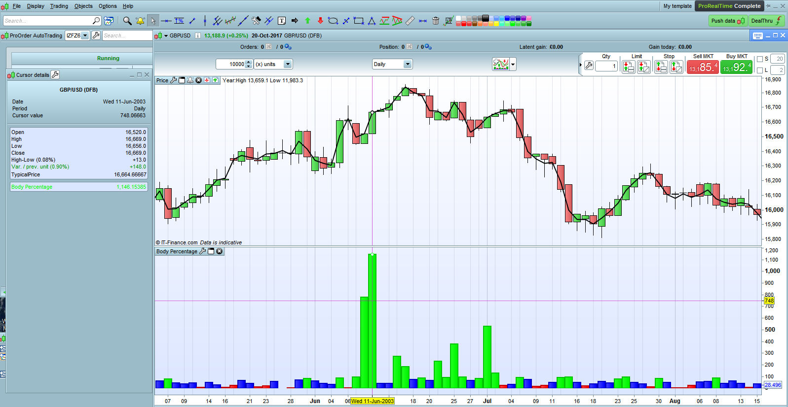The image size is (788, 407).
Task: Open the Options menu
Action: (x=108, y=6)
